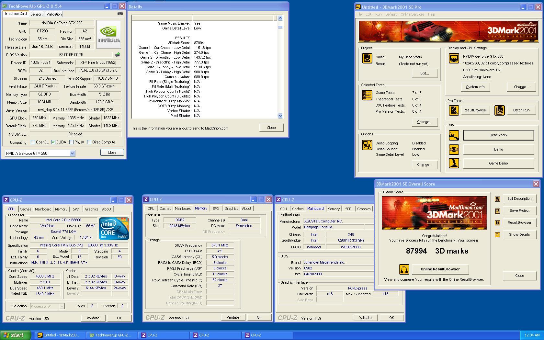Click the 3DMark2001 banner in score window

pos(434,213)
